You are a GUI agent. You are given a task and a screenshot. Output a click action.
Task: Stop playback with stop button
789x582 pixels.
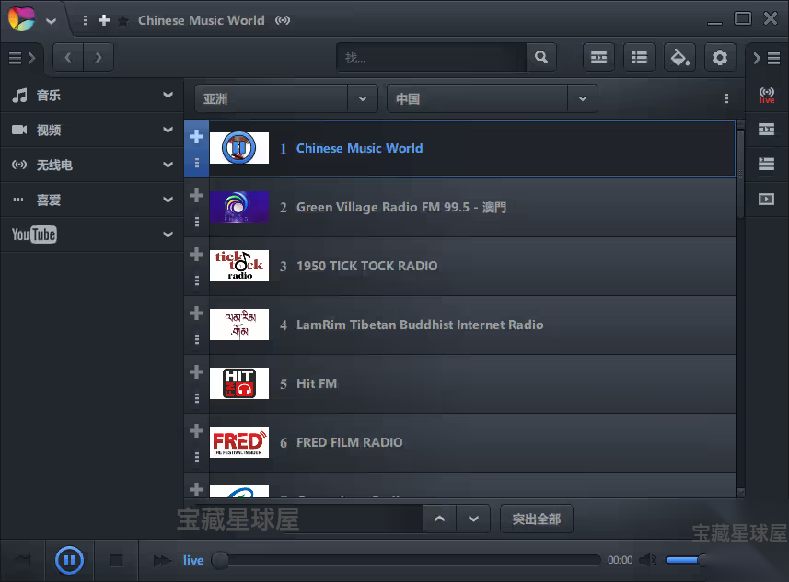point(116,560)
